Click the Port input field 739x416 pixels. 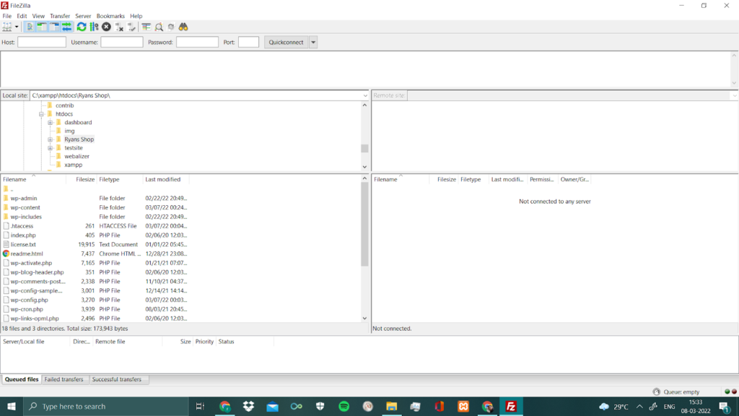(248, 42)
